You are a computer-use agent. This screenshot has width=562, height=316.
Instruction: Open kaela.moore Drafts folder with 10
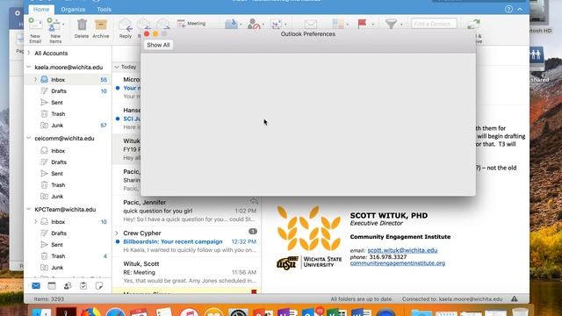pyautogui.click(x=68, y=91)
